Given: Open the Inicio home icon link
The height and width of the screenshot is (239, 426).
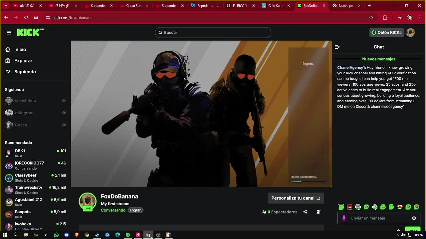Looking at the screenshot, I should (x=8, y=49).
